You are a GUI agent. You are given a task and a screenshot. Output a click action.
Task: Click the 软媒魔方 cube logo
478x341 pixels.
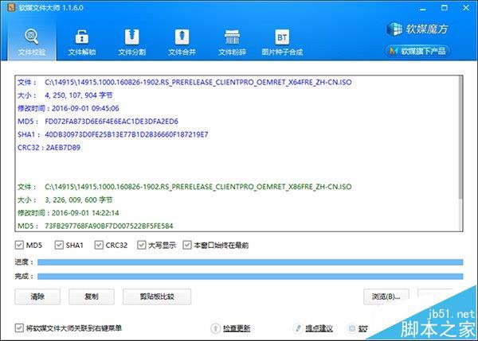394,29
